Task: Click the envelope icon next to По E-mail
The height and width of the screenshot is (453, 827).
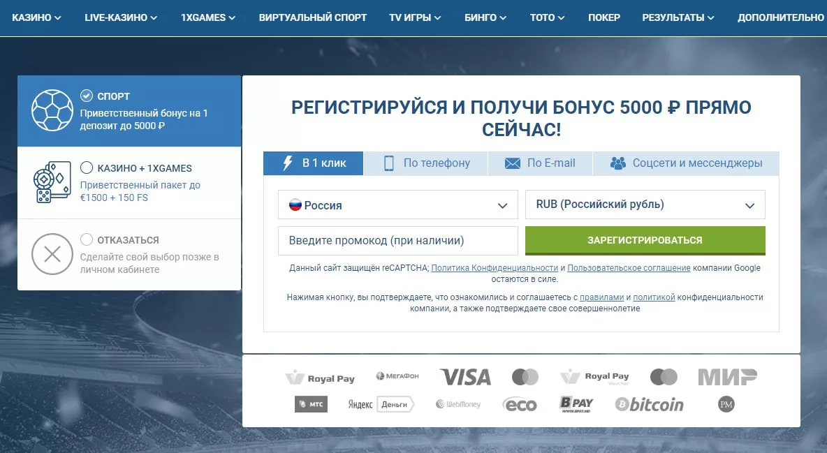Action: [513, 163]
